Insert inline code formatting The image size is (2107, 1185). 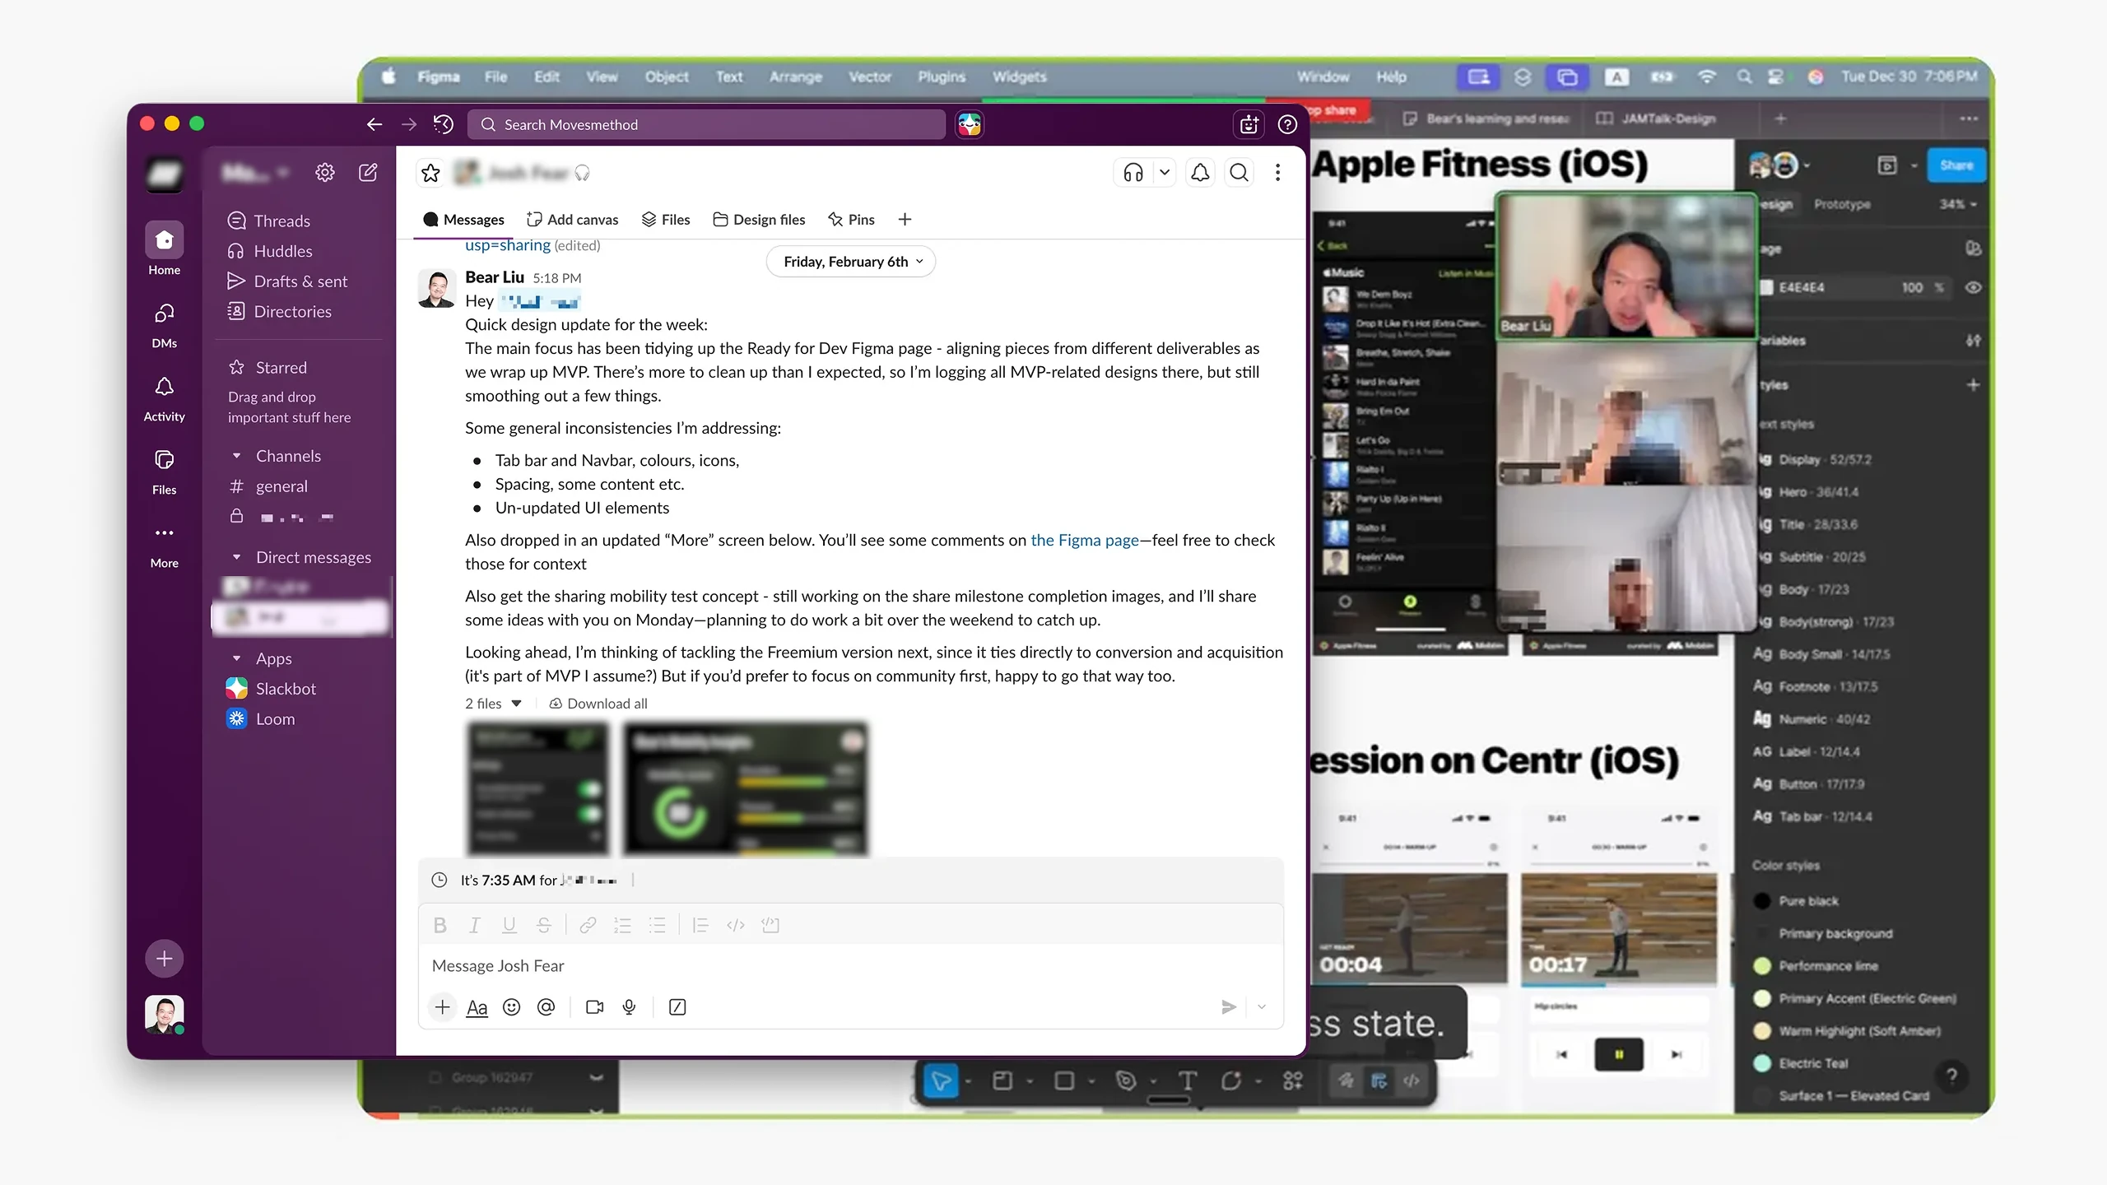pyautogui.click(x=736, y=925)
